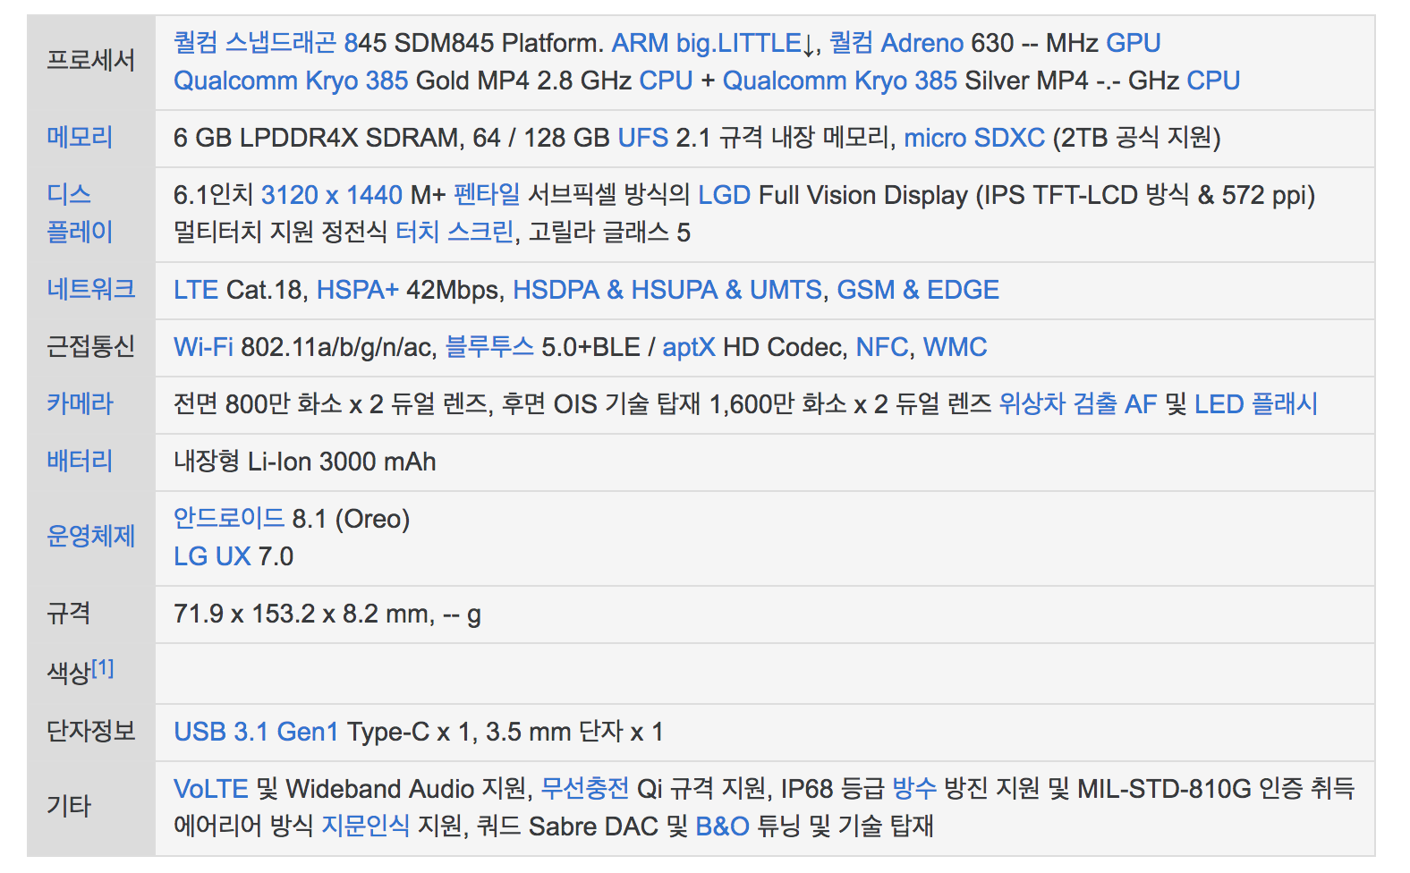
Task: Open the 디스플레이 row header link
Action: click(80, 214)
